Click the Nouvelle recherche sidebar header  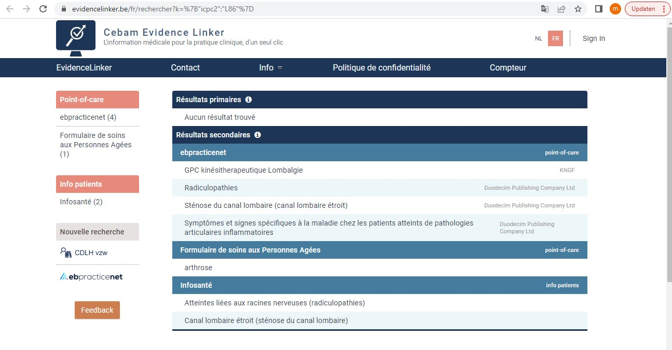tap(98, 232)
